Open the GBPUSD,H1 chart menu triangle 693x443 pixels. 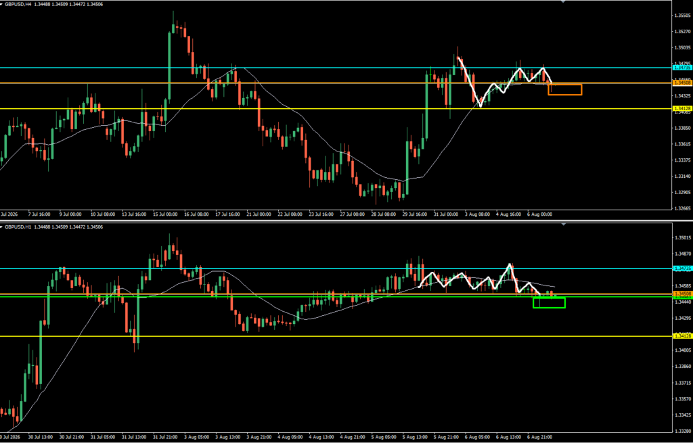pos(2,227)
